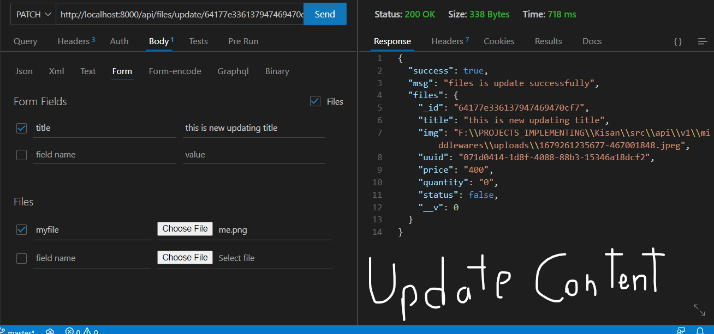Select the Form body type
Image resolution: width=714 pixels, height=334 pixels.
coord(122,71)
